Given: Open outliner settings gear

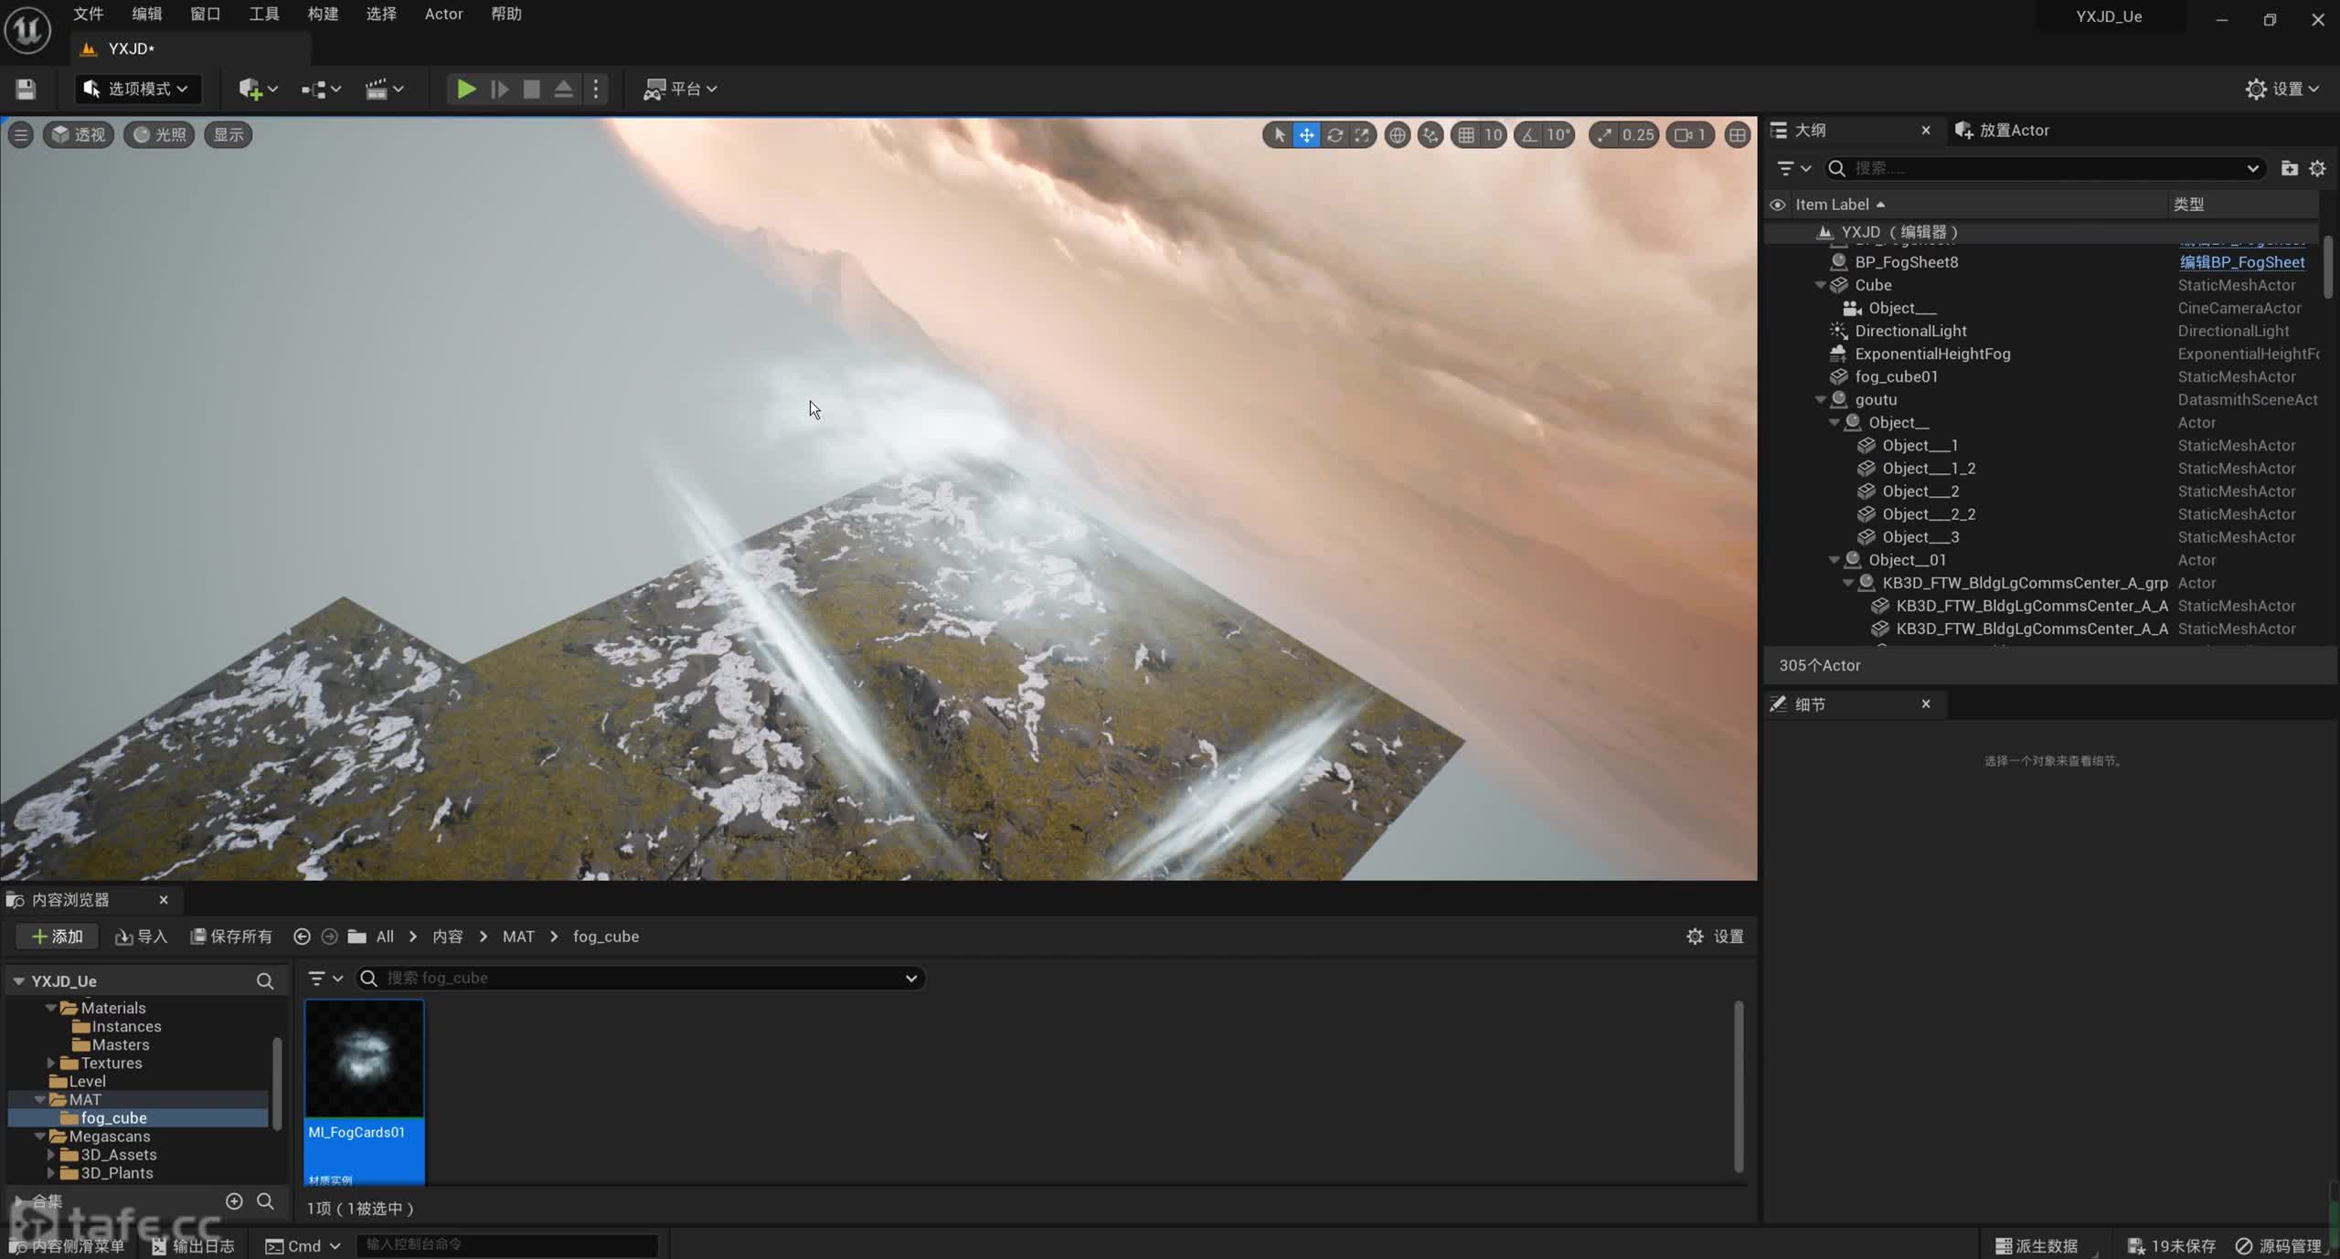Looking at the screenshot, I should (2317, 168).
